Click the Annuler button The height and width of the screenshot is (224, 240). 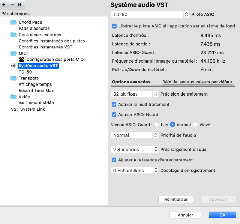(x=185, y=215)
